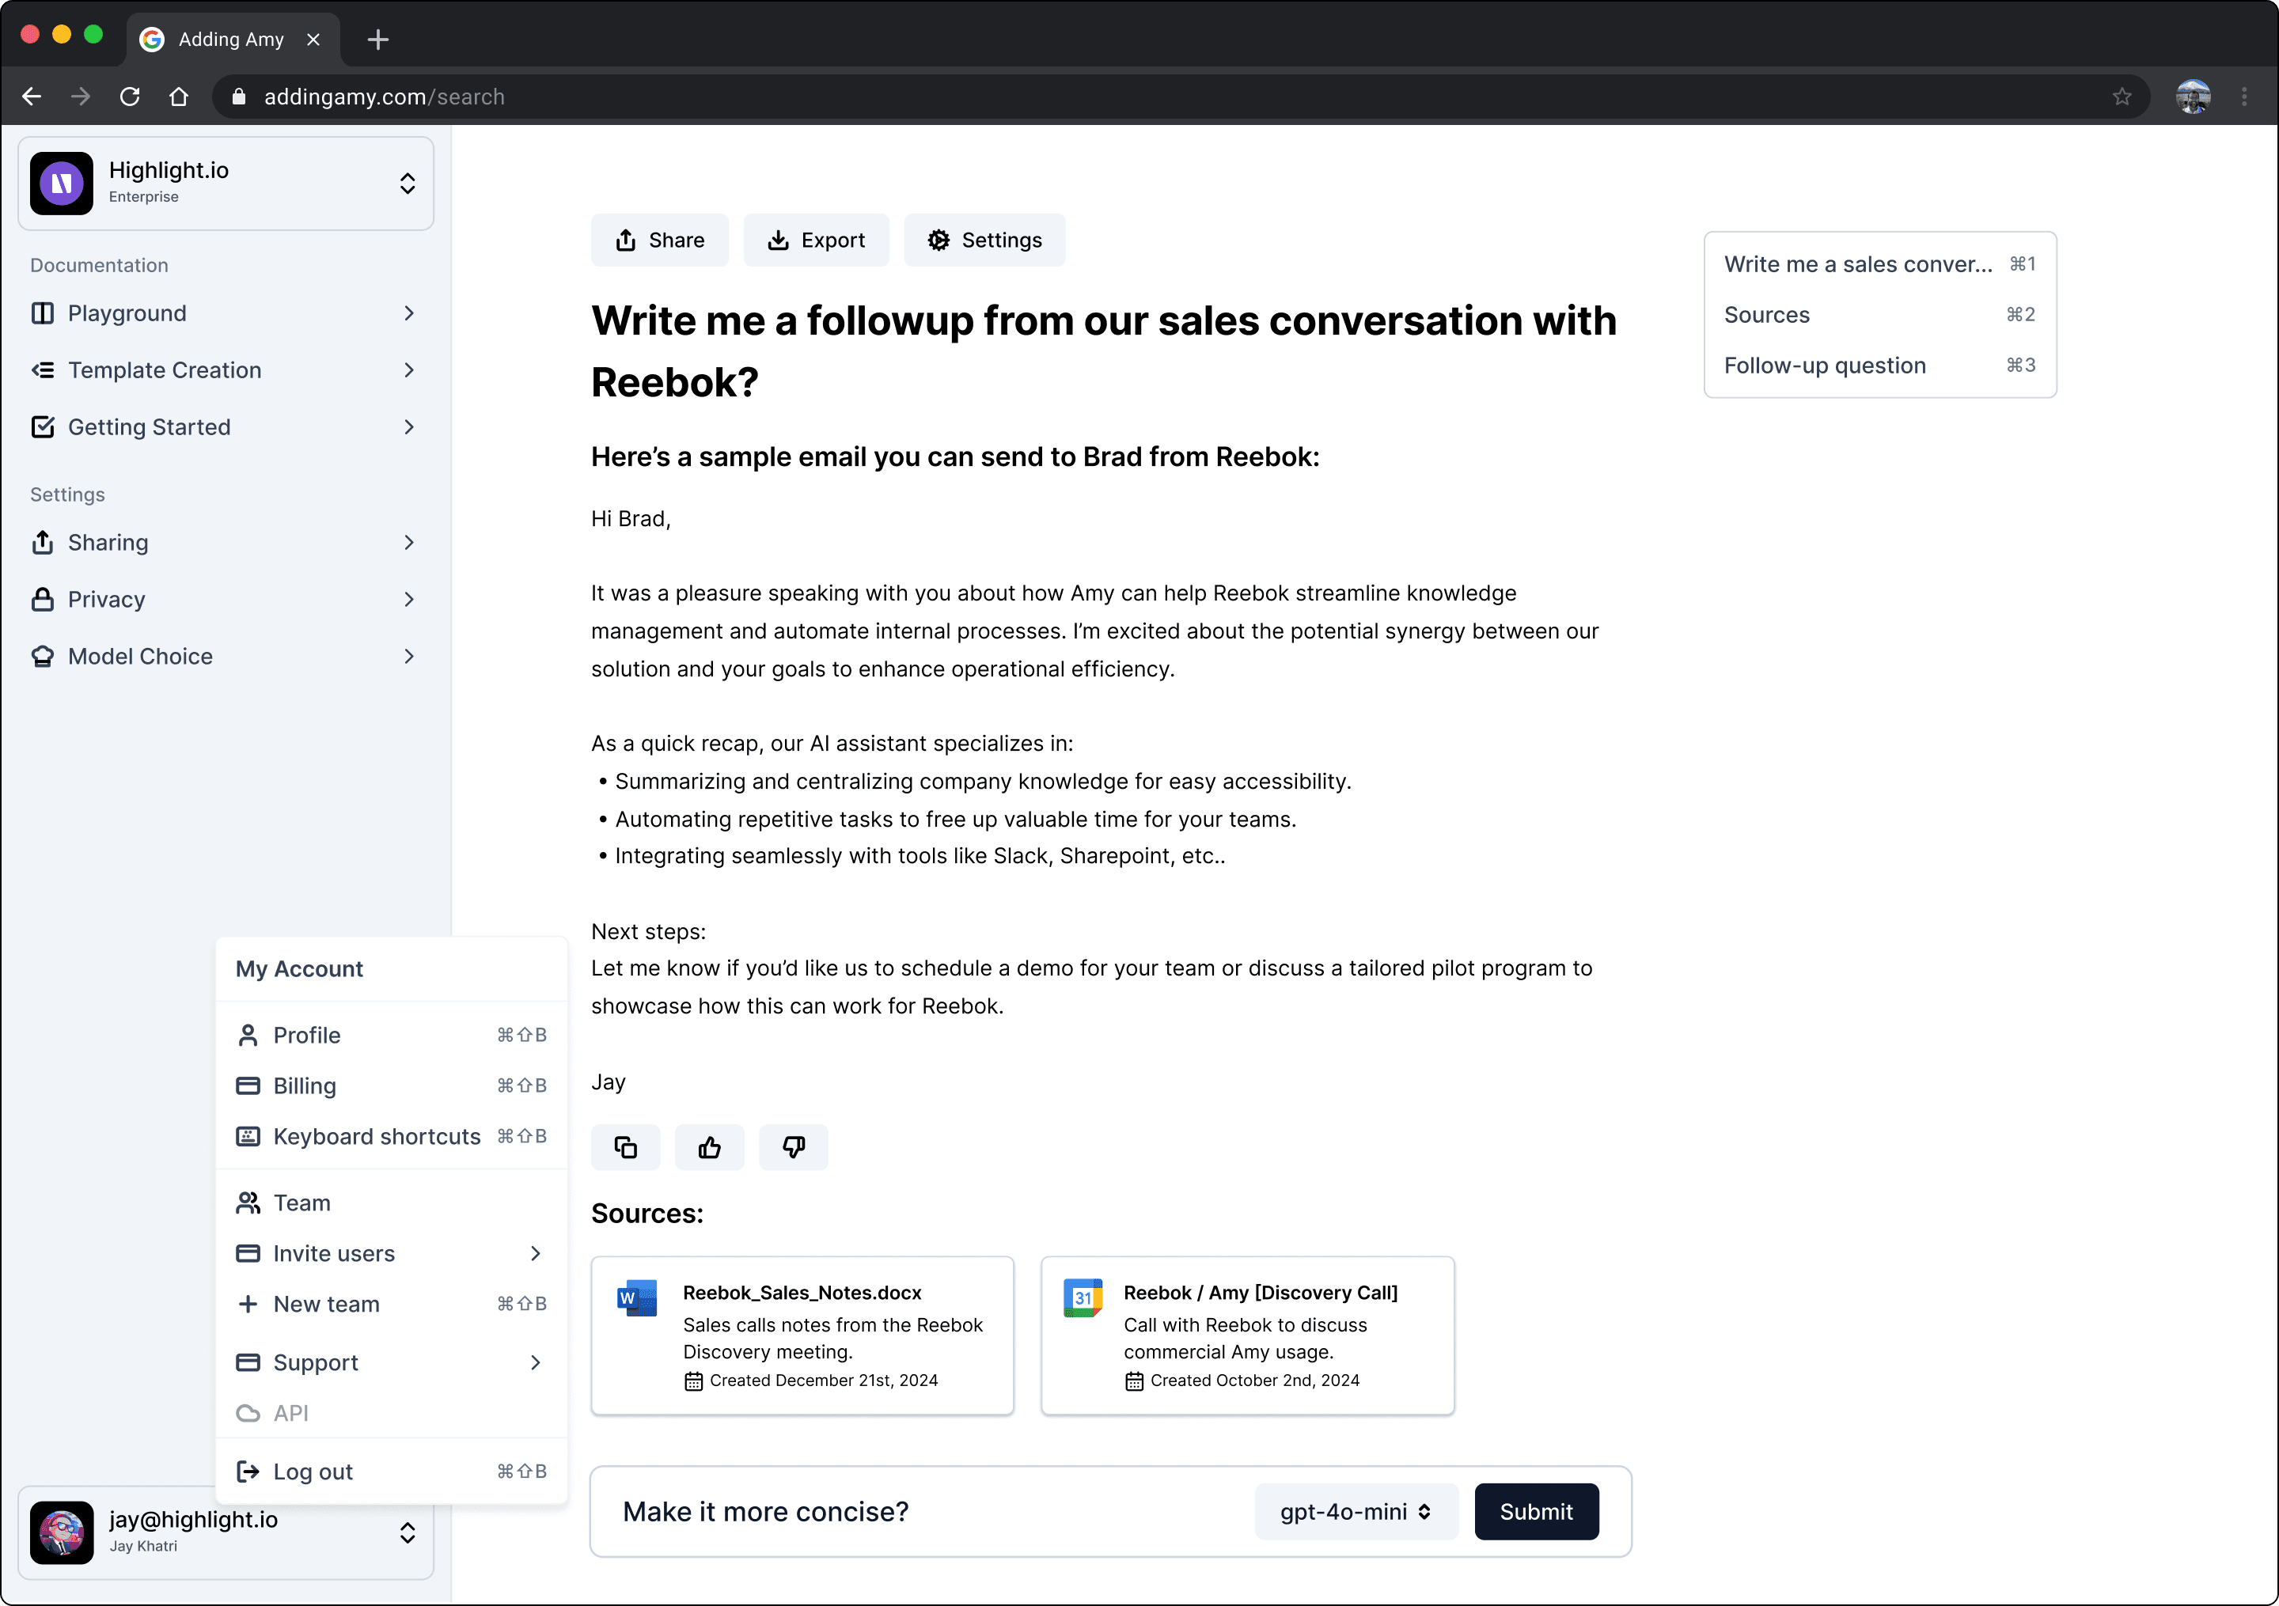Screen dimensions: 2279x1606
Task: Open the Reebok / Amy [Discovery Call] title
Action: click(x=1260, y=1293)
